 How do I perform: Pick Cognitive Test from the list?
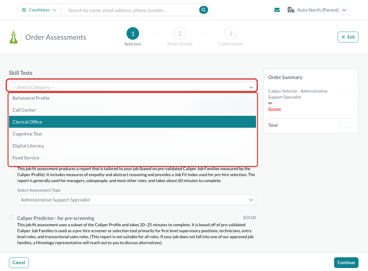pos(132,134)
